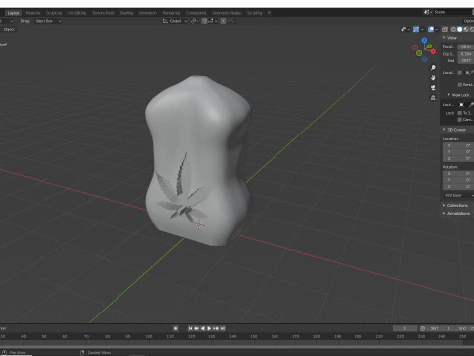
Task: Switch to the Shading workspace tab
Action: (126, 13)
